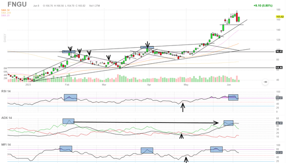Click the 140 price axis label

(x=278, y=30)
